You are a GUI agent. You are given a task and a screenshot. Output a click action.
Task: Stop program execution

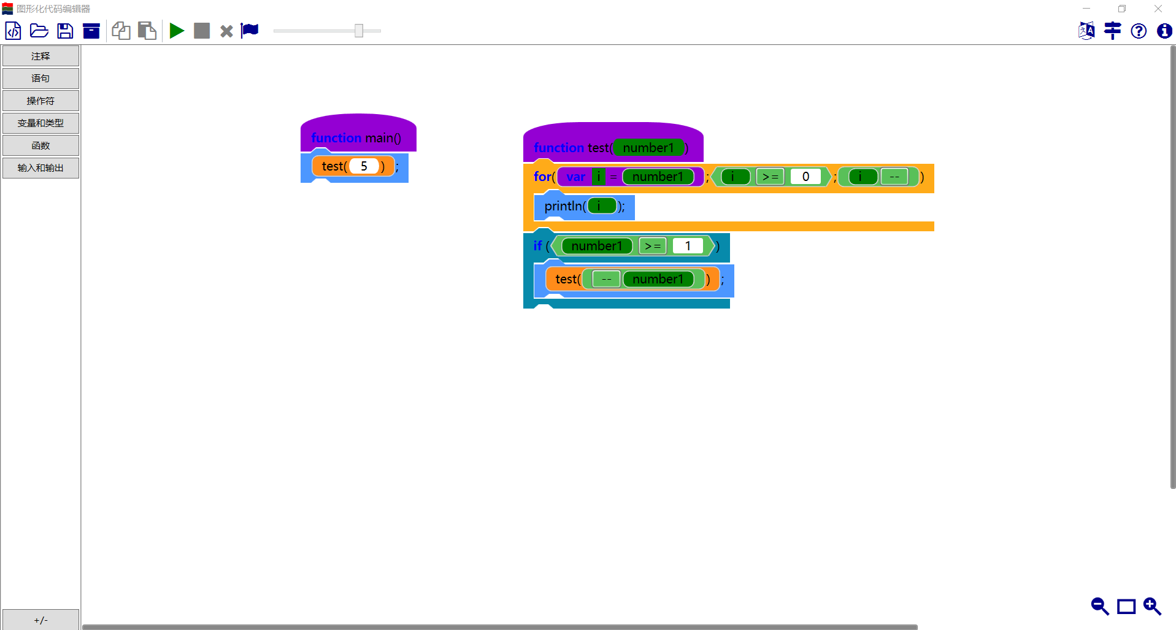pos(202,31)
